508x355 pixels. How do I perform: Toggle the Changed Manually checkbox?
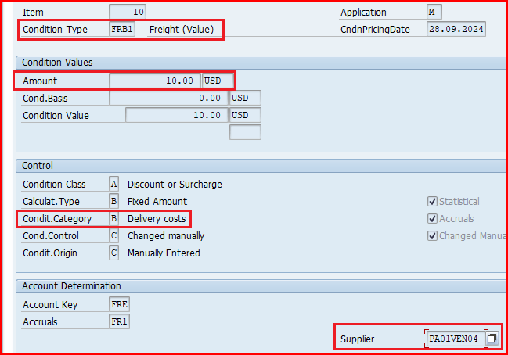coord(433,236)
